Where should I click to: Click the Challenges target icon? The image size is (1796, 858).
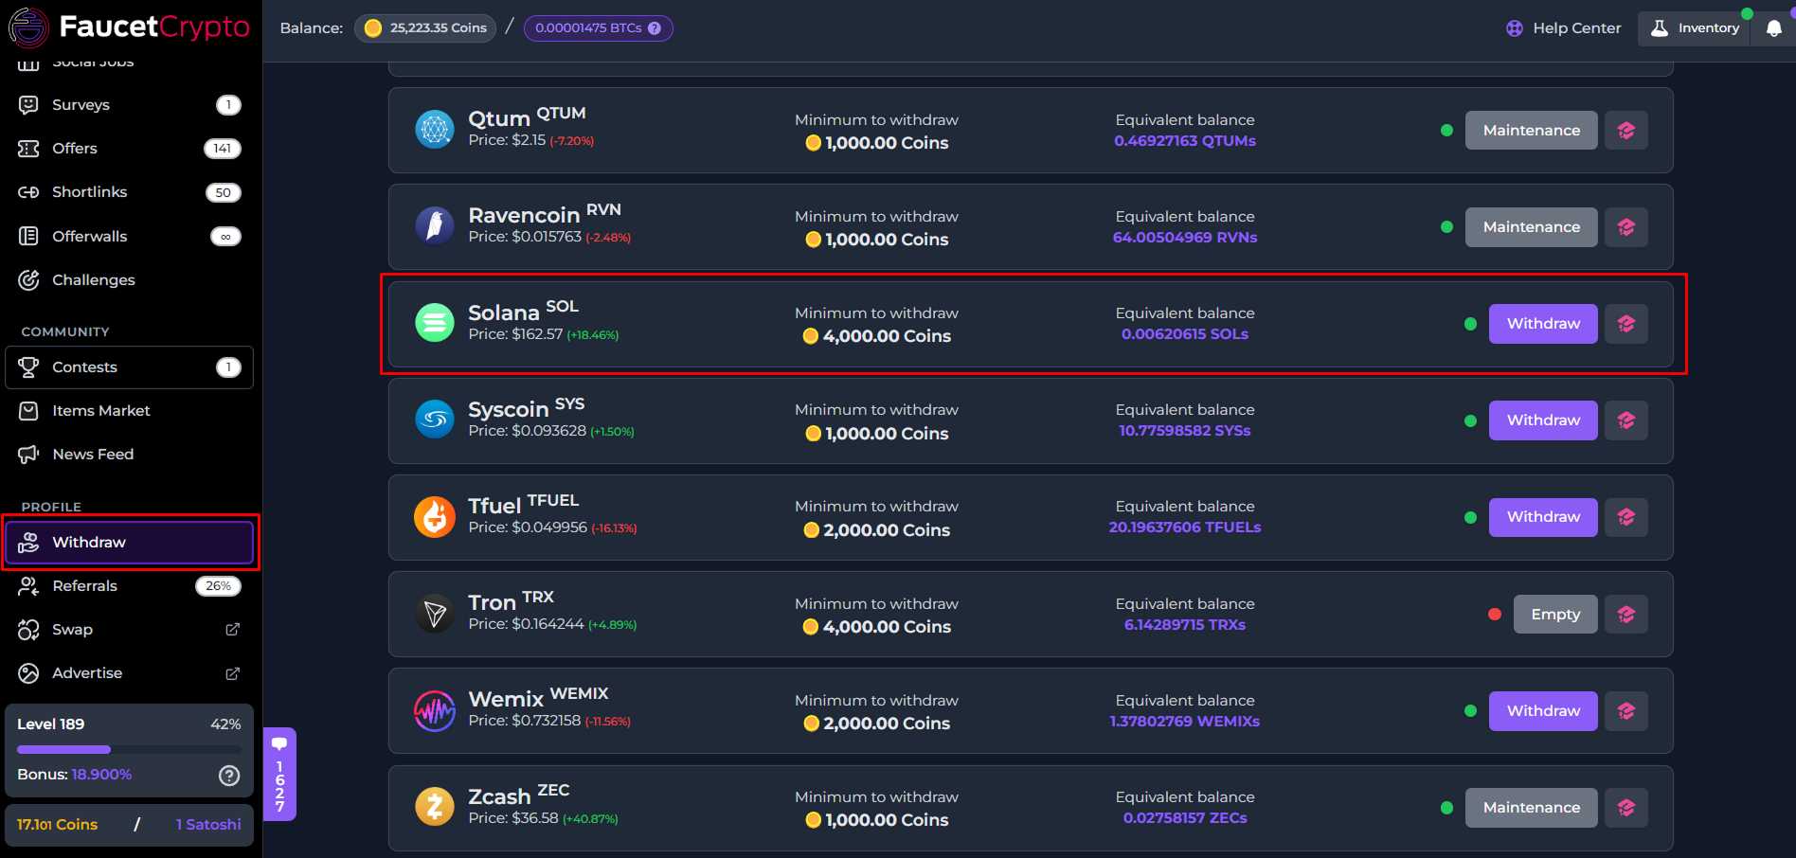(x=28, y=280)
